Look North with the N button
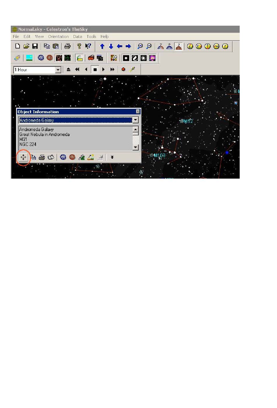The height and width of the screenshot is (408, 277). coord(190,46)
